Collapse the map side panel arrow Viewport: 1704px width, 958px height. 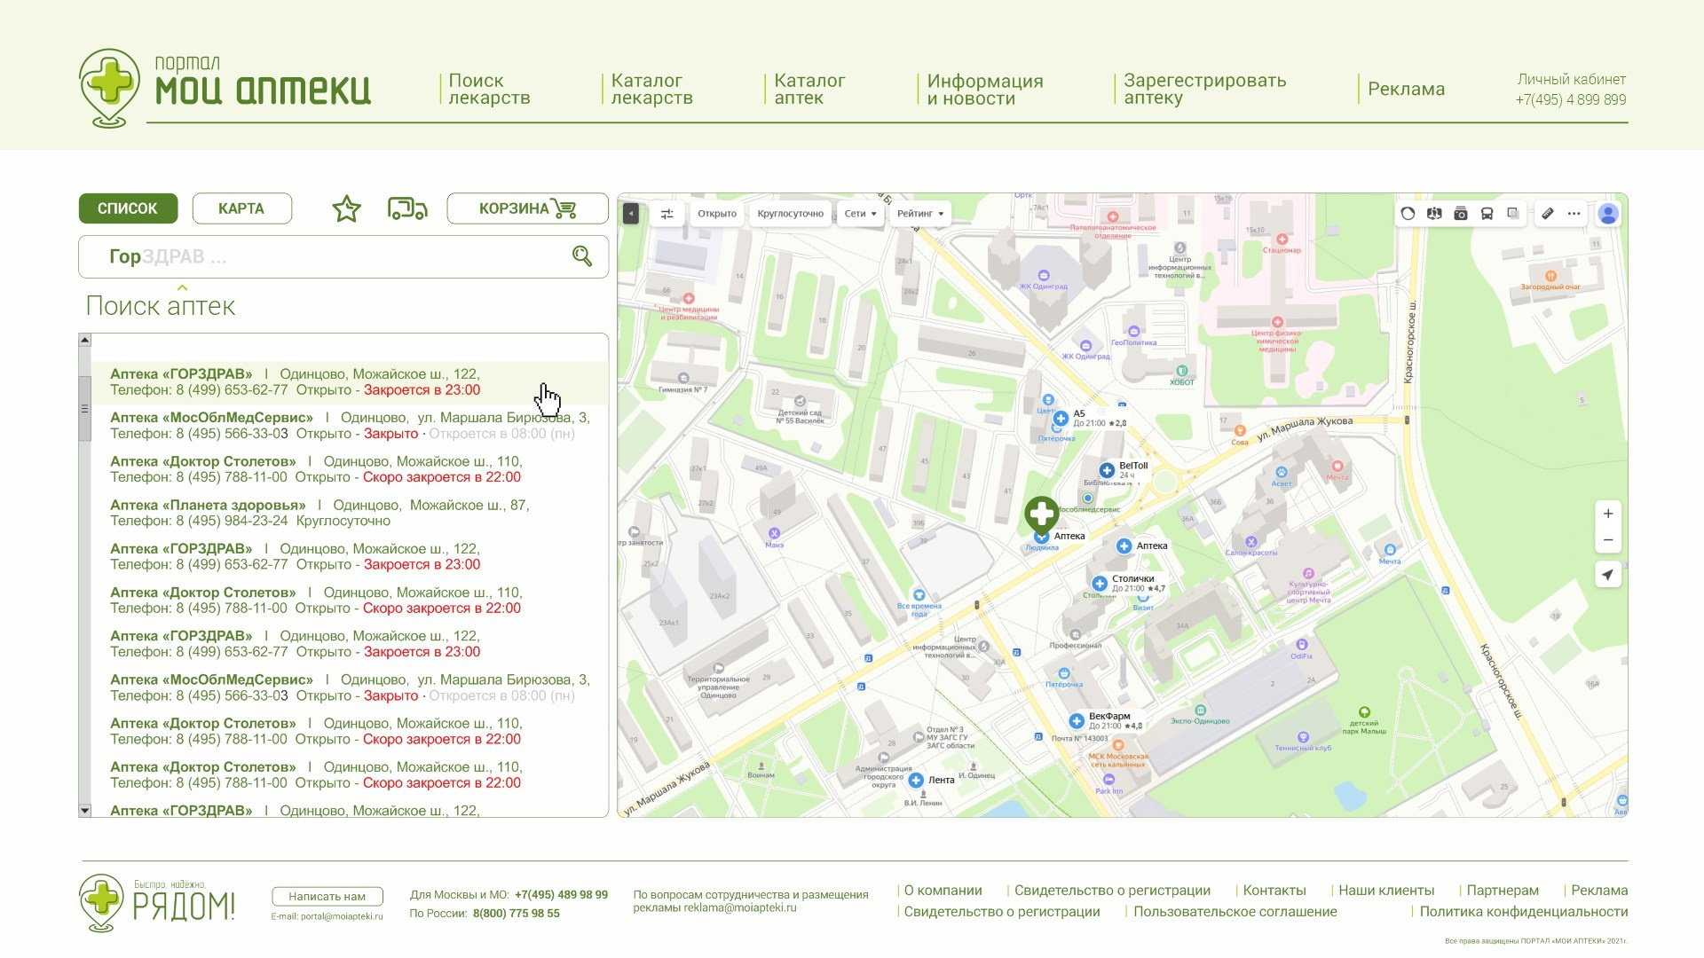pyautogui.click(x=631, y=214)
